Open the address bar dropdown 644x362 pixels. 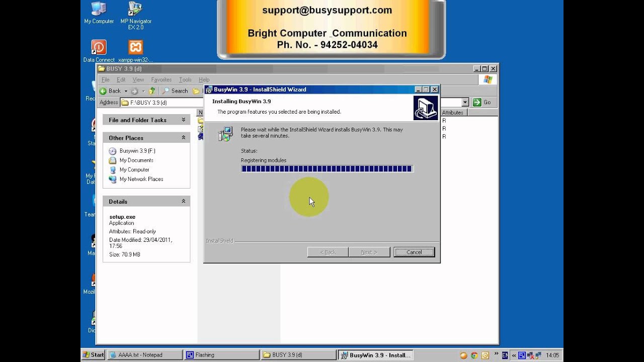click(x=465, y=102)
